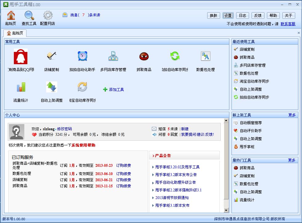Click 新建 to create a message
Image resolution: width=302 pixels, height=223 pixels.
click(x=185, y=129)
